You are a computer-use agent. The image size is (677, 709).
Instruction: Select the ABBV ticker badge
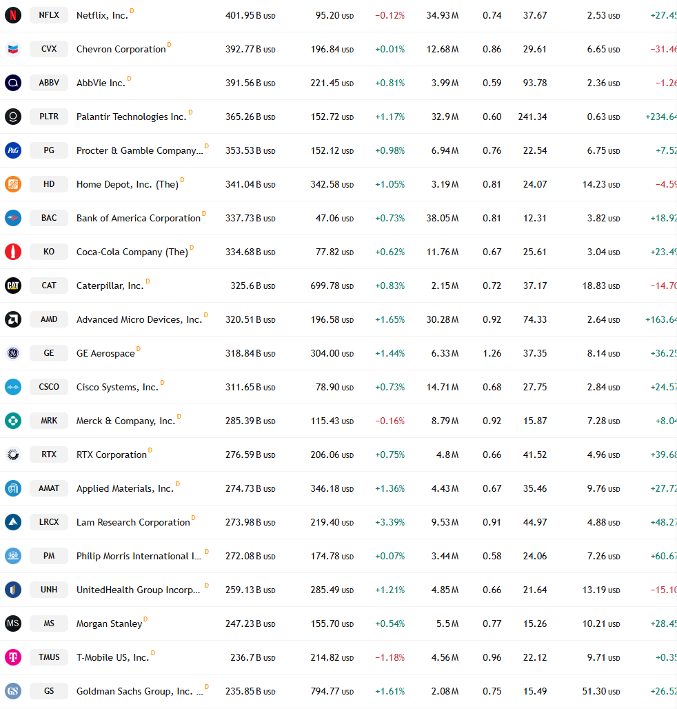click(49, 83)
